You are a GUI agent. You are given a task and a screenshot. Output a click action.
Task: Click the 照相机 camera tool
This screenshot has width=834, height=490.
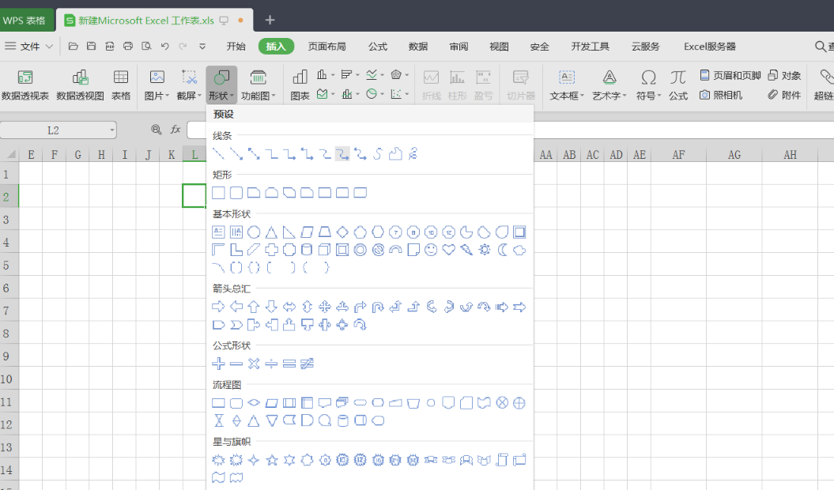721,95
